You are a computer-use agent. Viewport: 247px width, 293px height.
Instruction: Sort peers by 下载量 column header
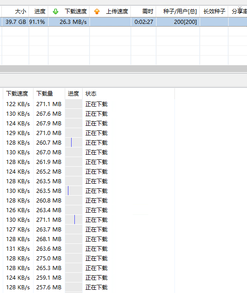pyautogui.click(x=45, y=93)
